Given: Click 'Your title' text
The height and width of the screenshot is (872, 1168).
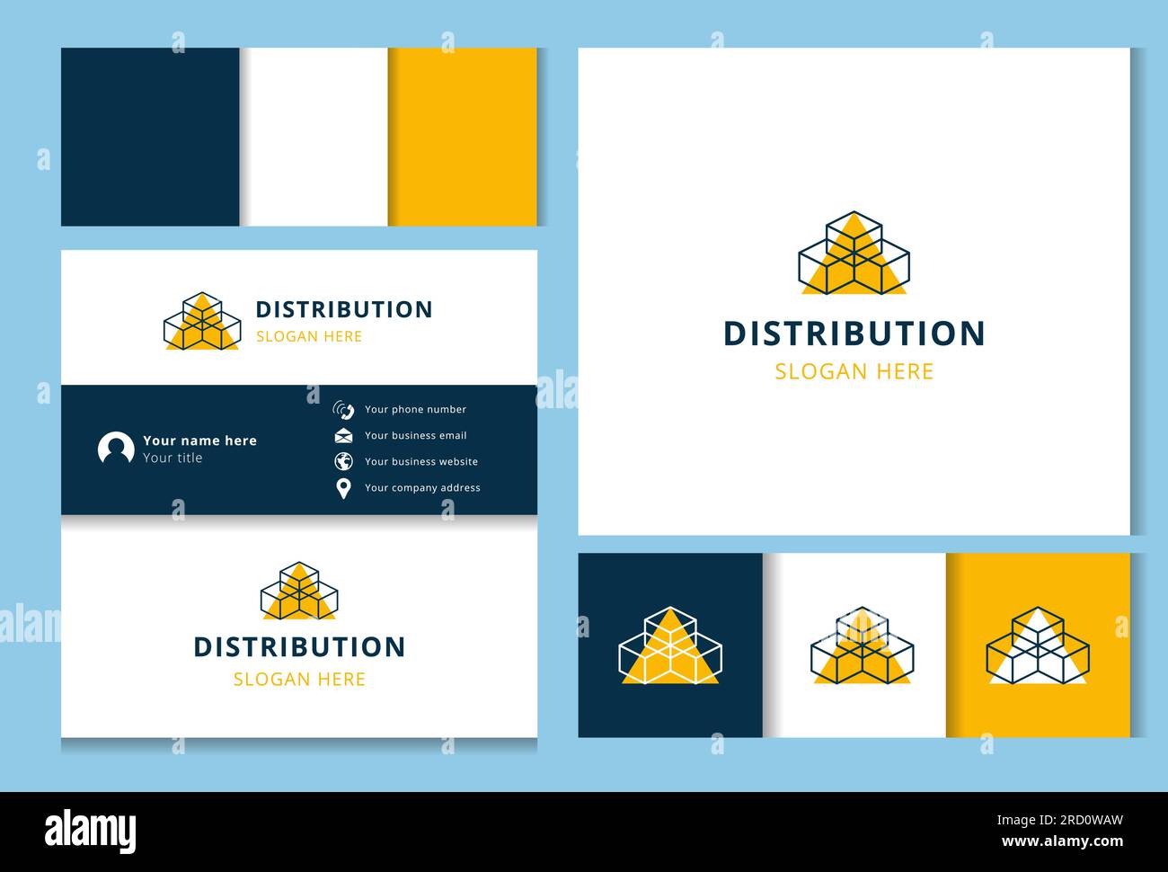Looking at the screenshot, I should pyautogui.click(x=173, y=458).
